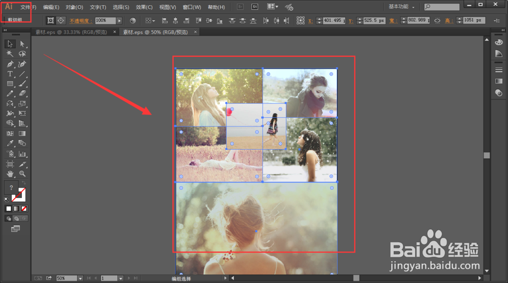Click Horizontal Align Left button
The height and width of the screenshot is (283, 508).
point(165,21)
